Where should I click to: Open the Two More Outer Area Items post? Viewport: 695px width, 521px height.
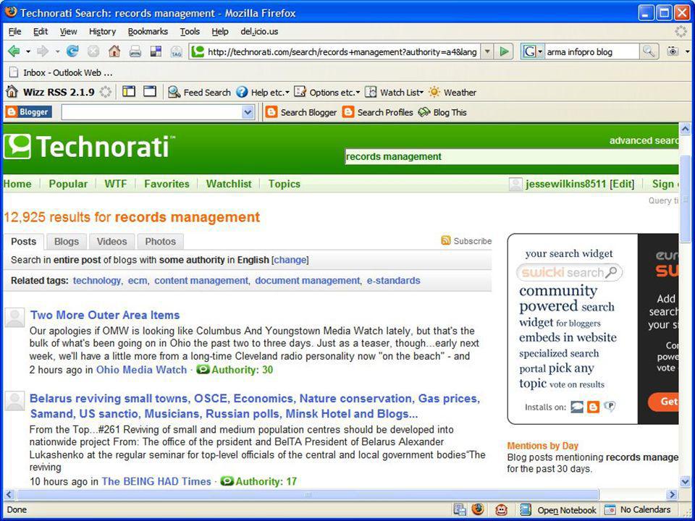(105, 315)
